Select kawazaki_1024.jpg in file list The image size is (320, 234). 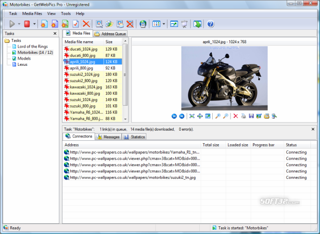(x=93, y=87)
